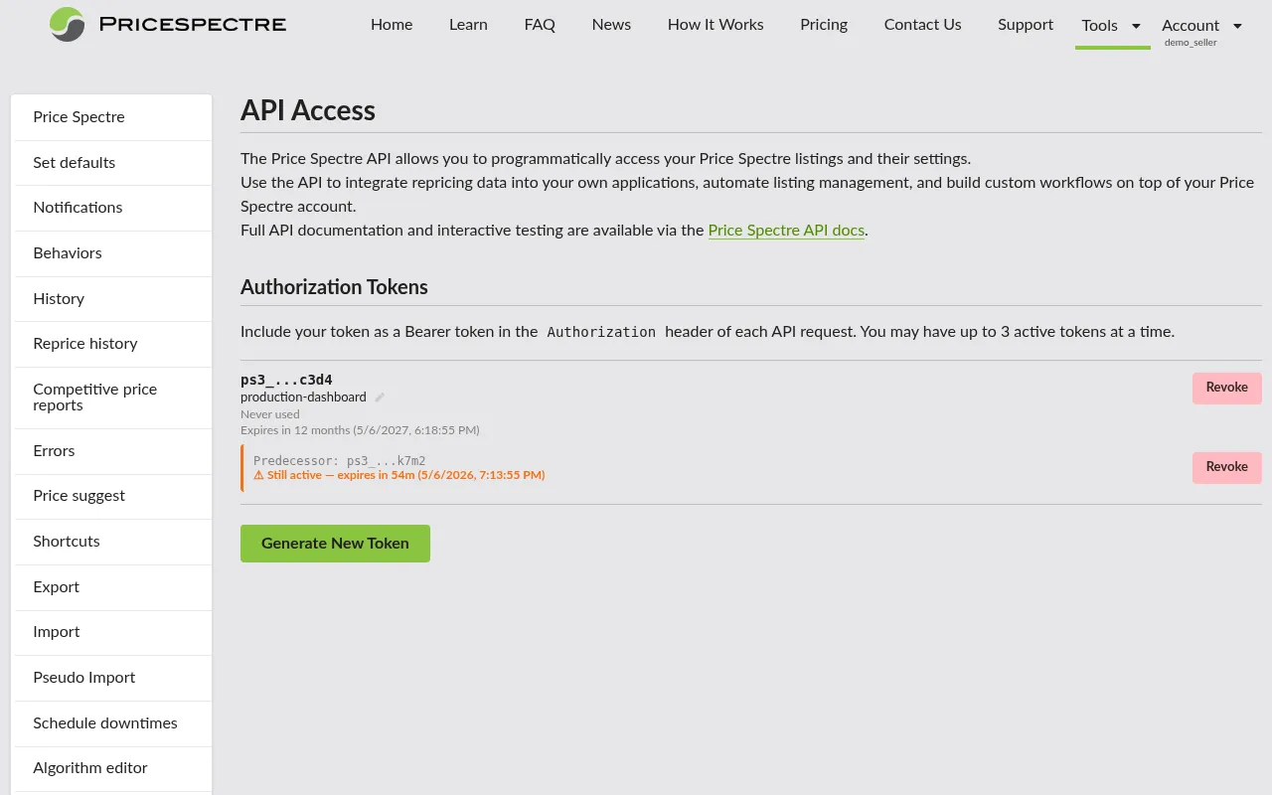Select the token text ps3_...c3d4
The height and width of the screenshot is (795, 1272).
286,380
